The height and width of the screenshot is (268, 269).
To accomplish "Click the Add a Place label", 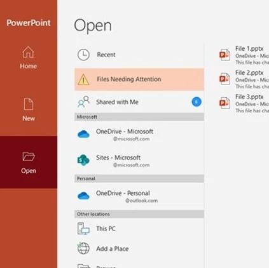I will click(113, 248).
